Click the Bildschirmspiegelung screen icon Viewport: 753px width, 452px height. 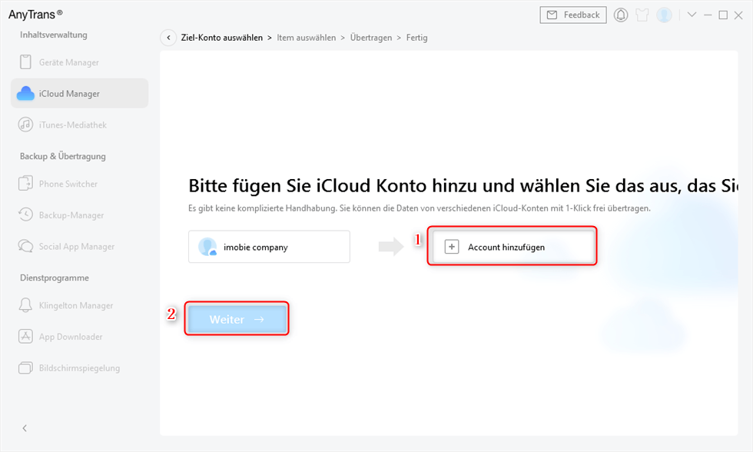[x=25, y=367]
